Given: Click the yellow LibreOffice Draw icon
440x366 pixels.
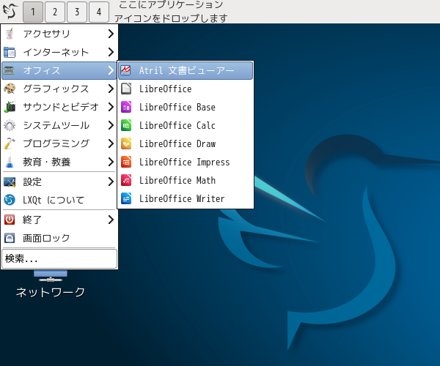Looking at the screenshot, I should pos(126,143).
